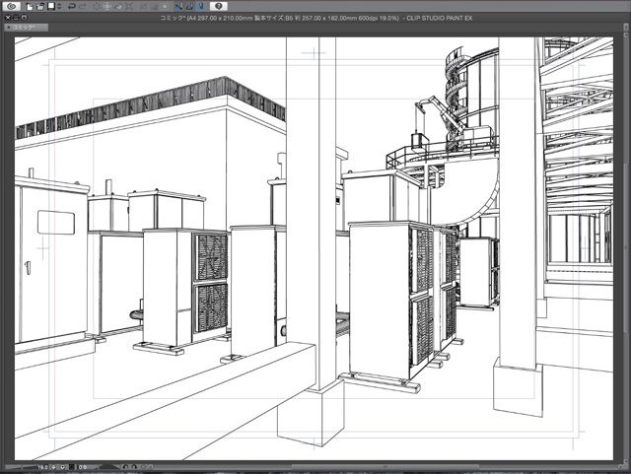Image resolution: width=631 pixels, height=474 pixels.
Task: Toggle snap to ruler in the toolbar
Action: click(x=178, y=7)
